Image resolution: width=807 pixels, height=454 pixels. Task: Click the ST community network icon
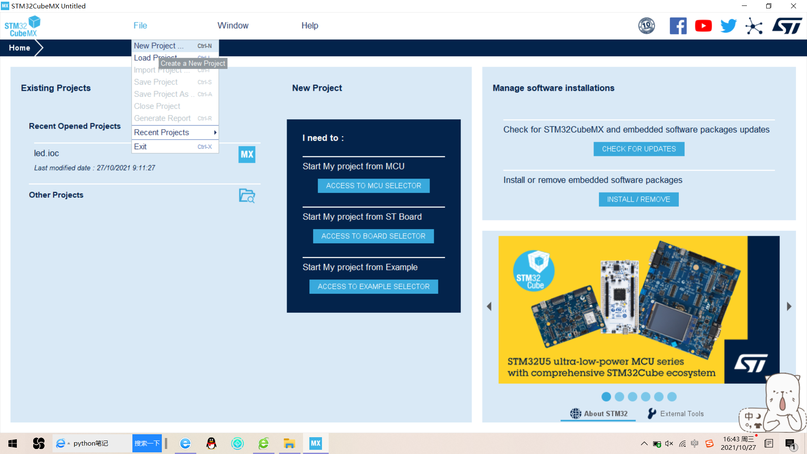coord(754,26)
